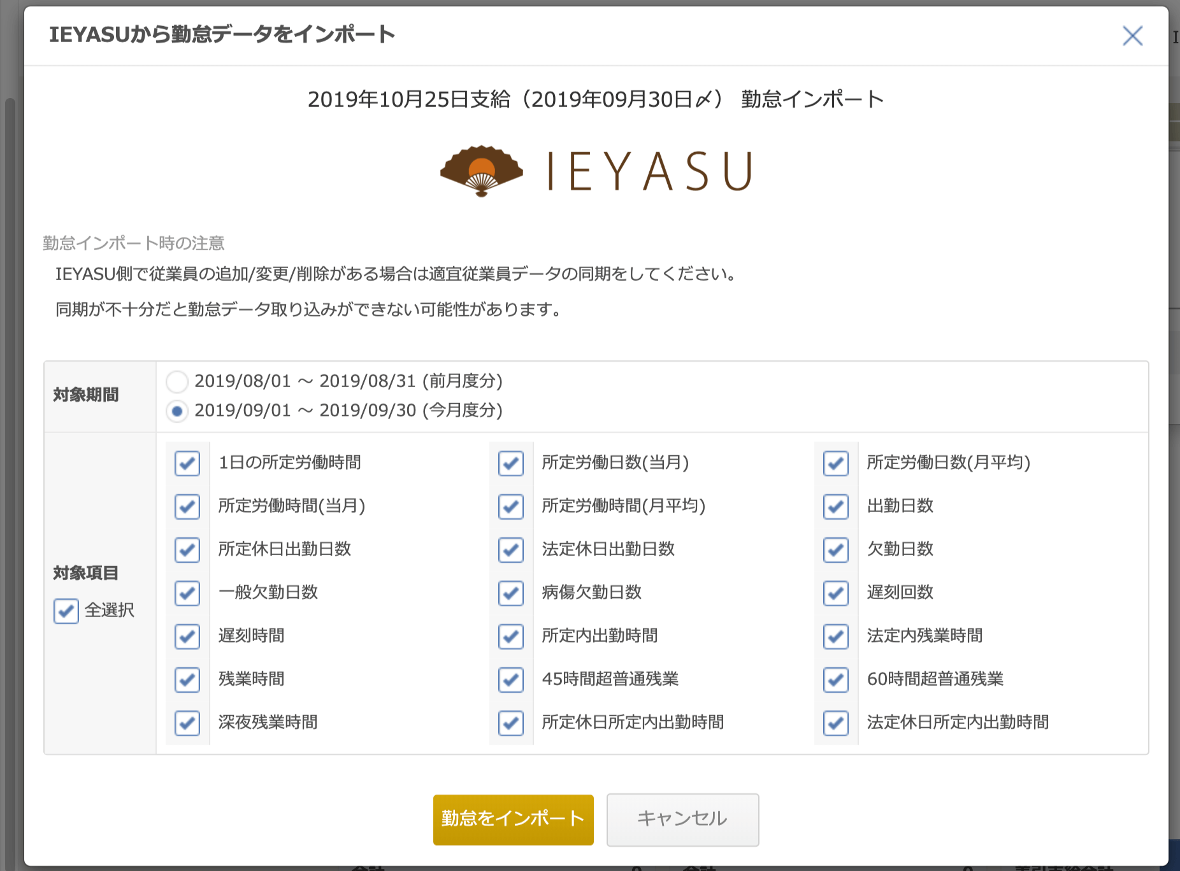Select the 2019/08/01 ～ 2019/08/31 前月度分 period
This screenshot has height=871, width=1180.
(177, 381)
